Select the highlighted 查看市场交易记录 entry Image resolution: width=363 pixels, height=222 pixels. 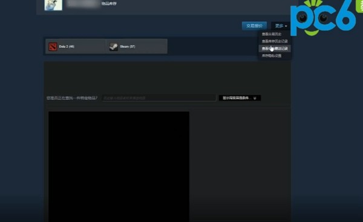[x=275, y=48]
